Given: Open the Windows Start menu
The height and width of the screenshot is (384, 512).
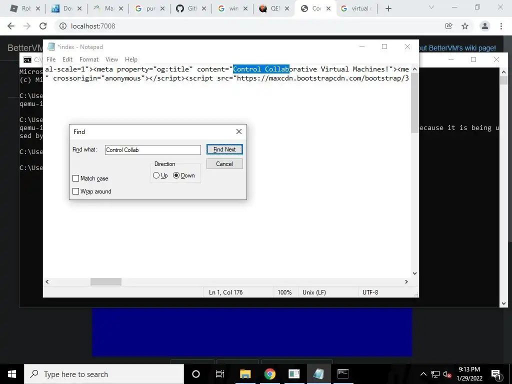Looking at the screenshot, I should 12,374.
